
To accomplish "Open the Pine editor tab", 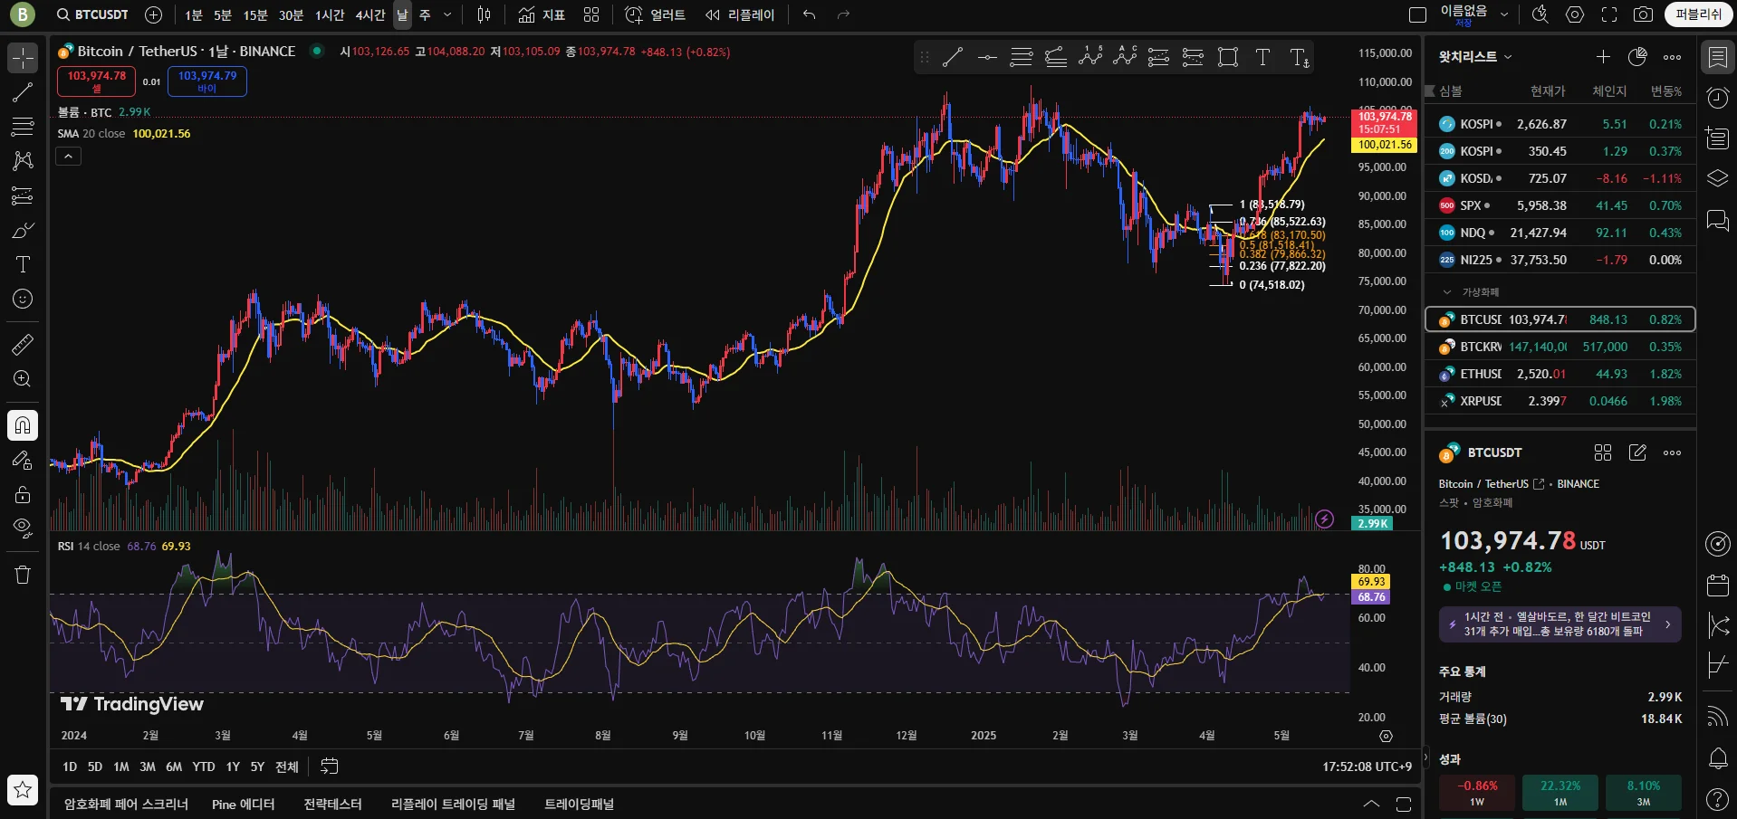I will pyautogui.click(x=243, y=805).
